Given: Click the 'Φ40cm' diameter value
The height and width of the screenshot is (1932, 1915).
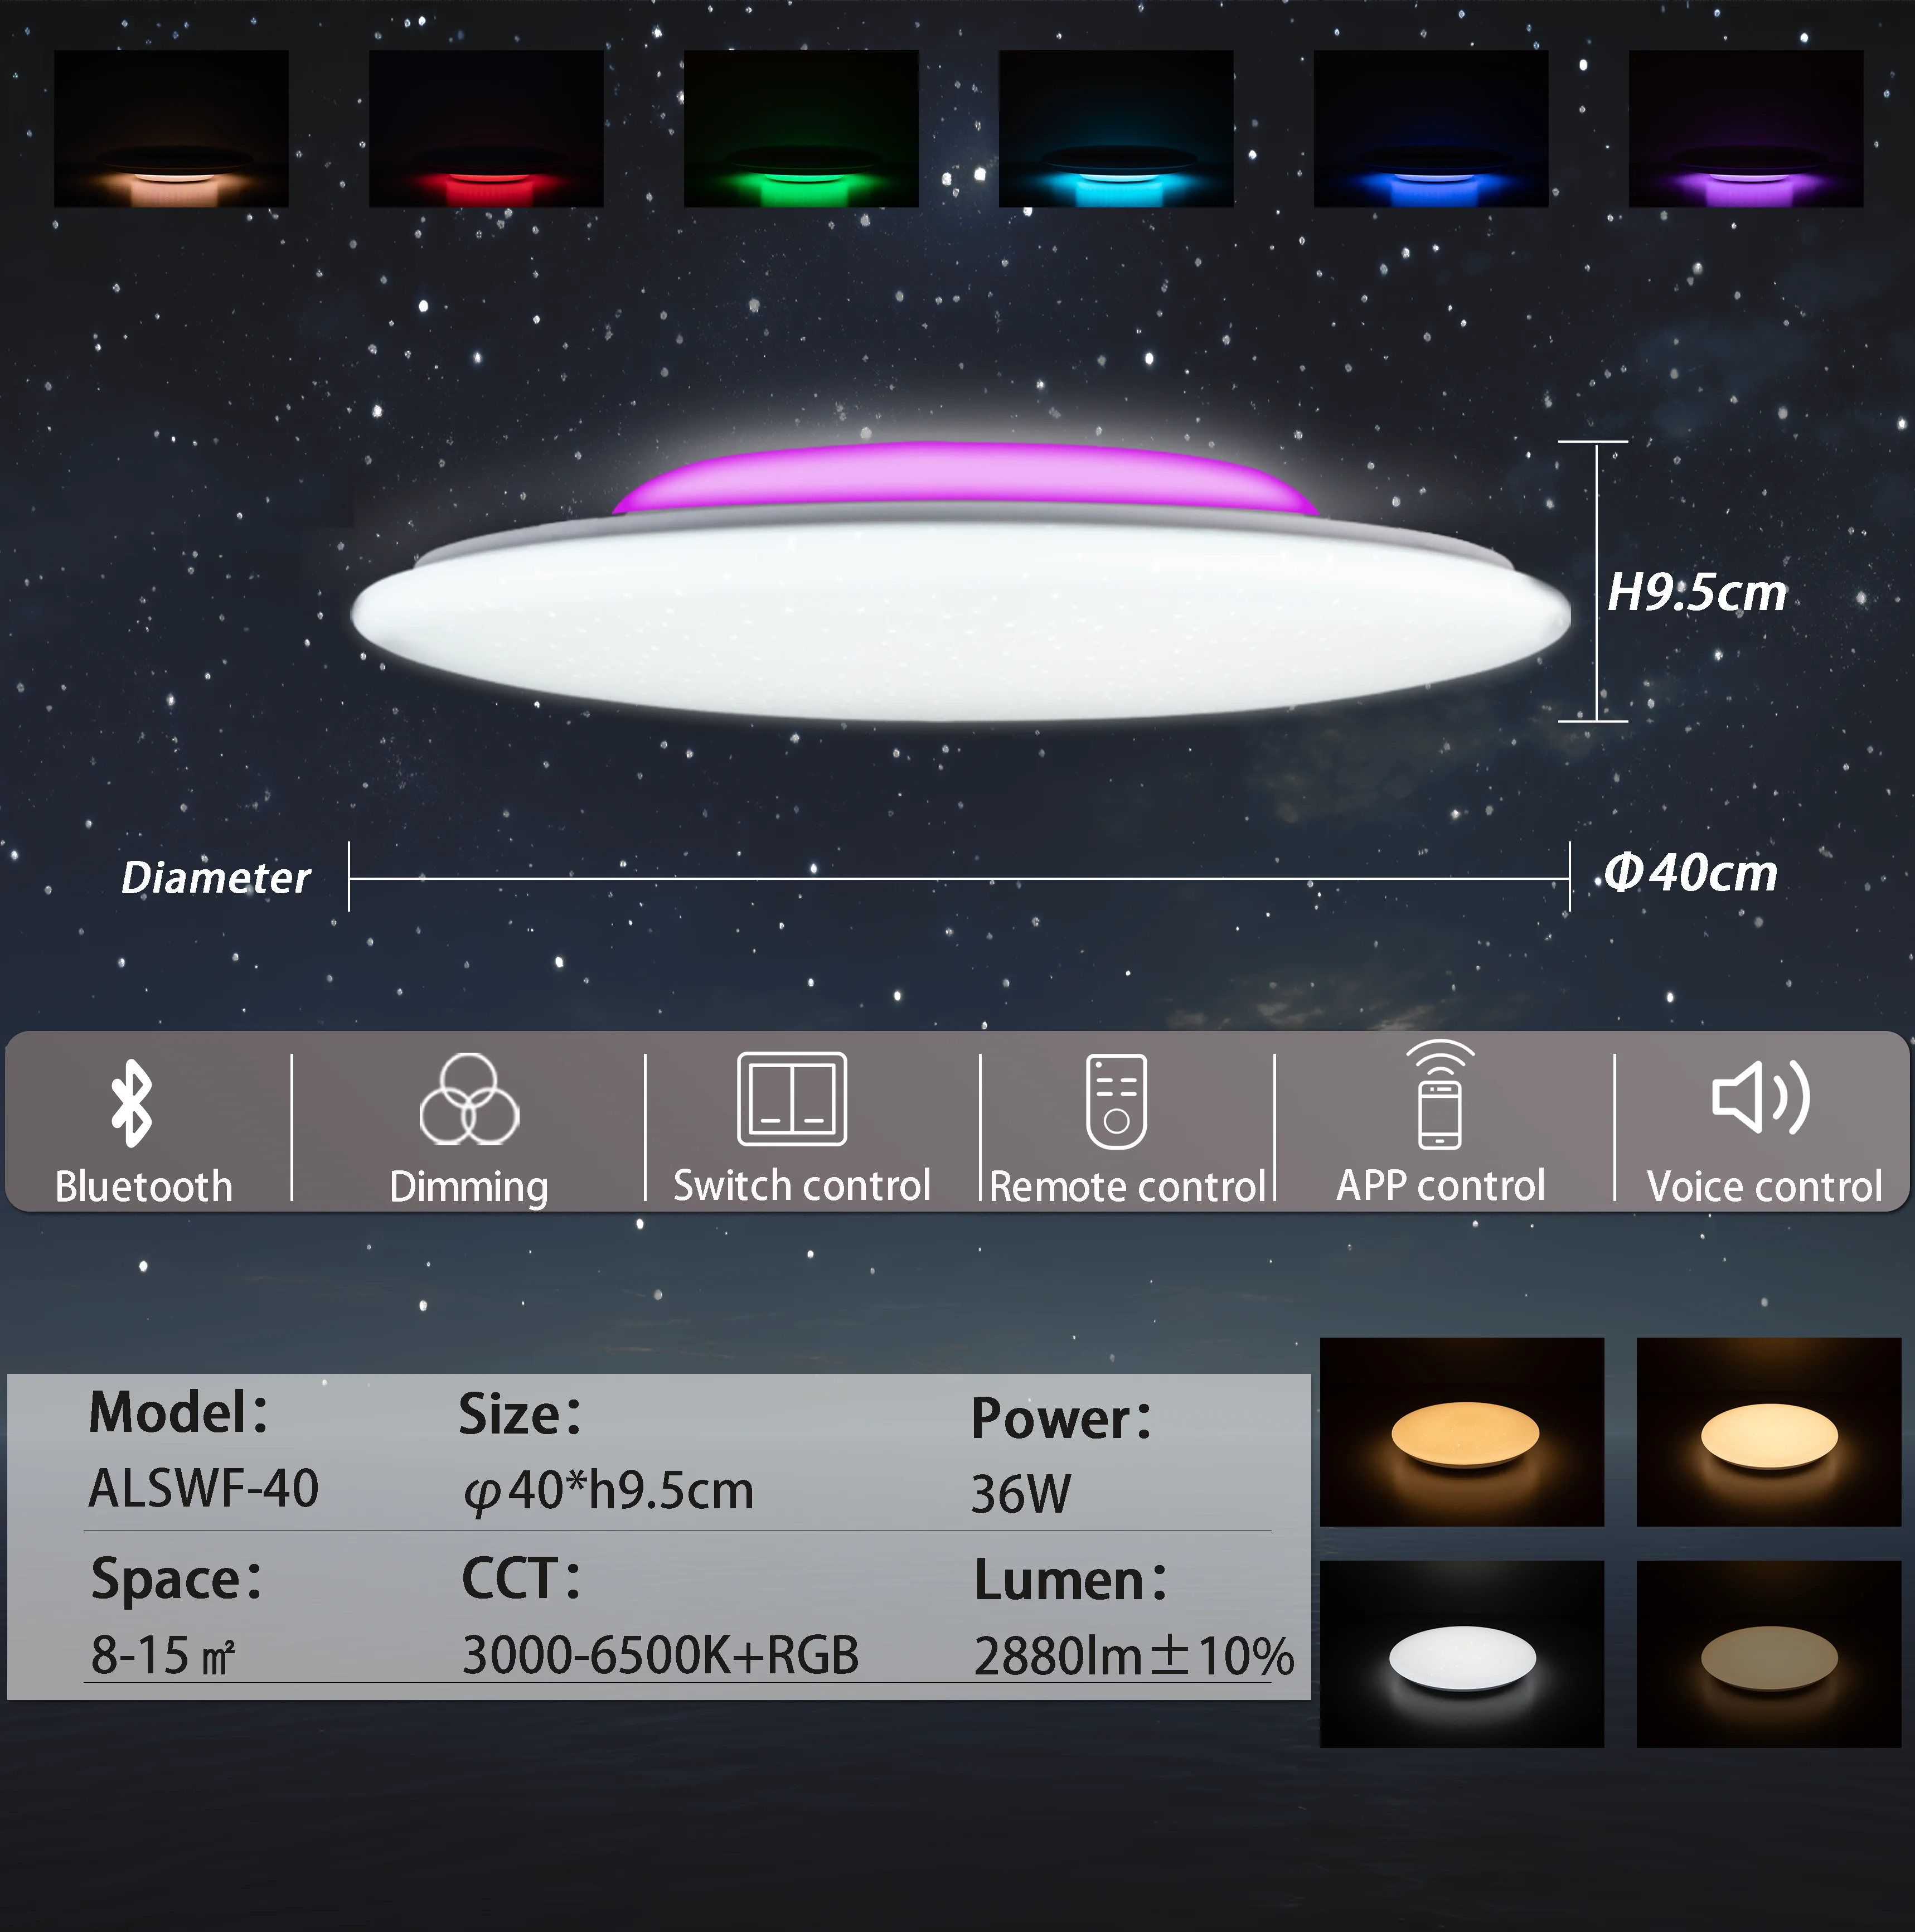Looking at the screenshot, I should pos(1691,873).
